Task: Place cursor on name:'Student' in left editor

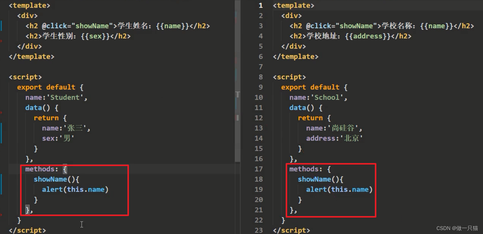Action: [x=56, y=98]
